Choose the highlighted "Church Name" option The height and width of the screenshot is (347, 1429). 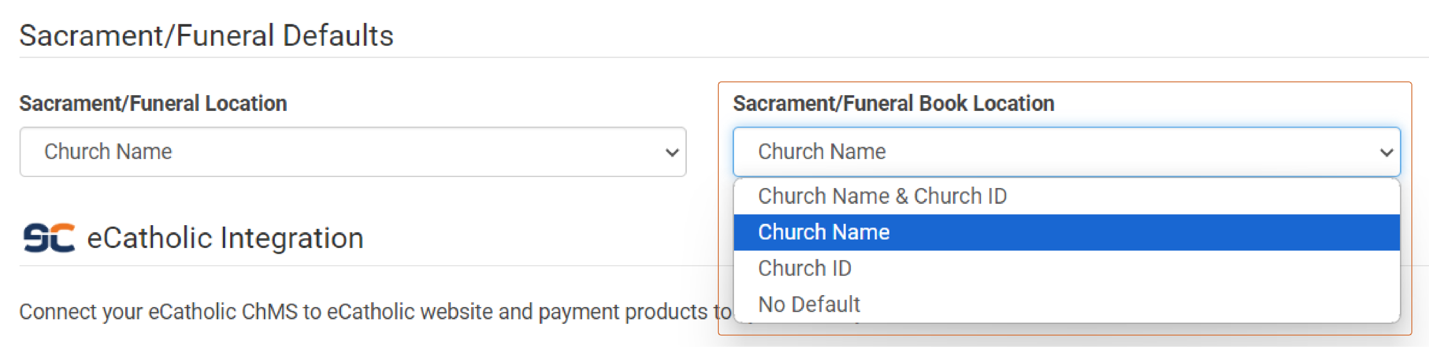1066,232
